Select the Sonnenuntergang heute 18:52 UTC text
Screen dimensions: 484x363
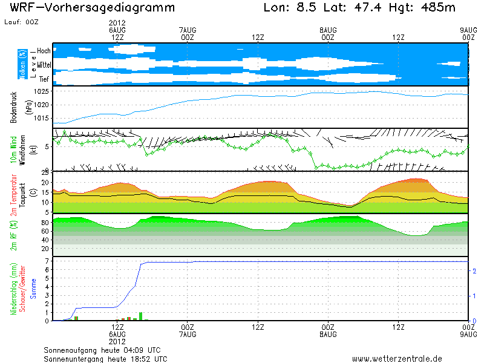[105, 358]
